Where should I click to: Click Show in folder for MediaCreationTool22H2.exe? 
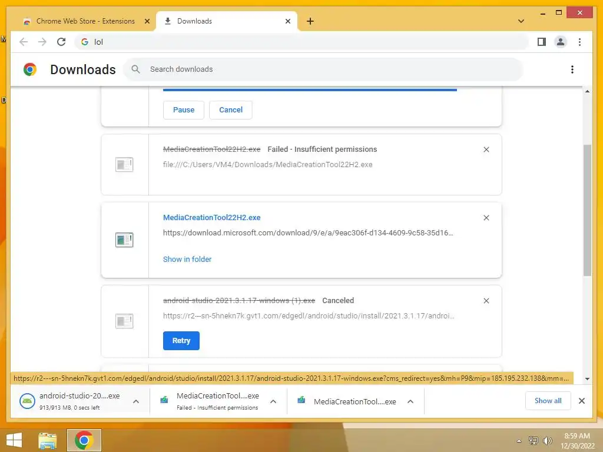(187, 260)
